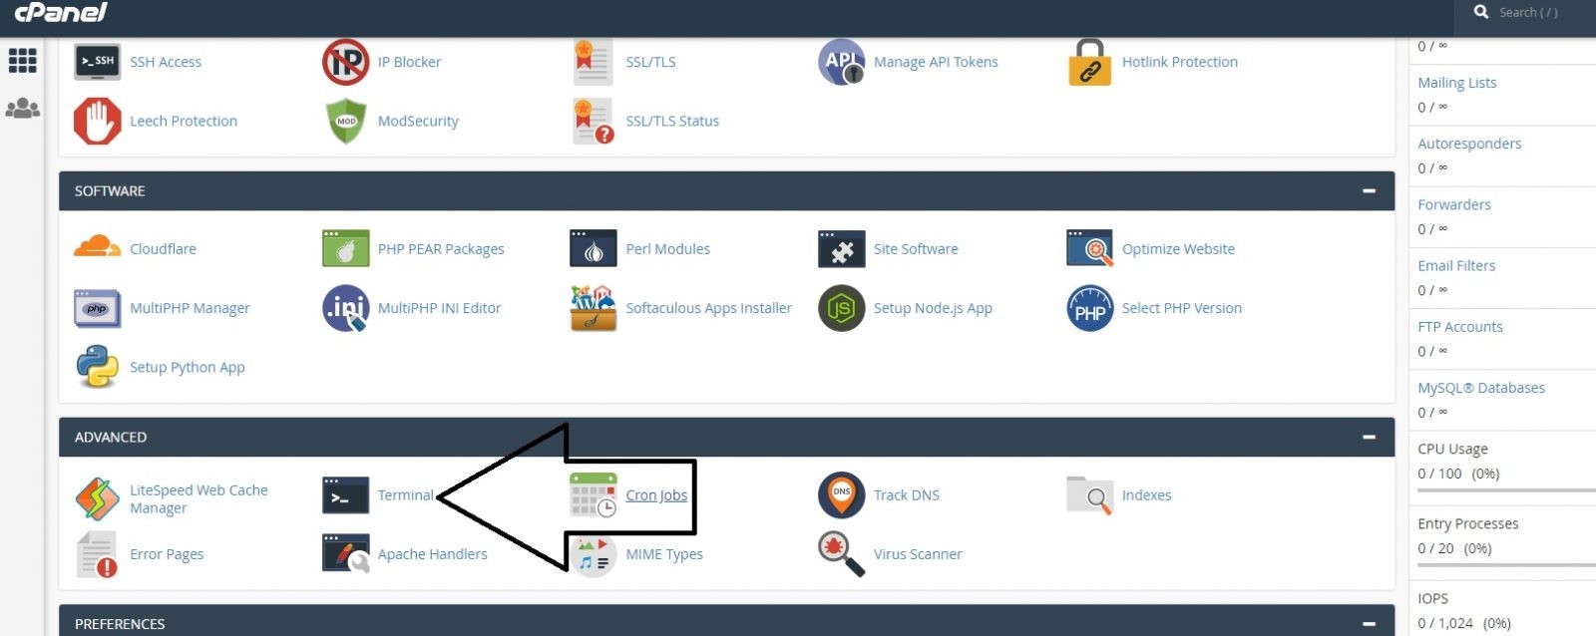Click the Site Software icon

click(841, 248)
